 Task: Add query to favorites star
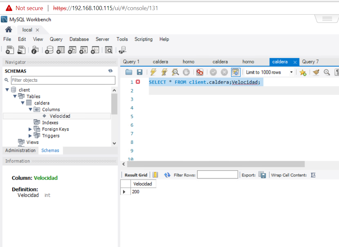[303, 72]
